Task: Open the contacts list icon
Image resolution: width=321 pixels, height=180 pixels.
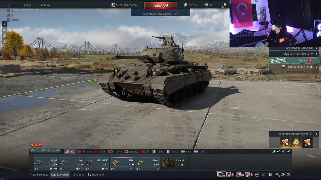Action: point(271,175)
